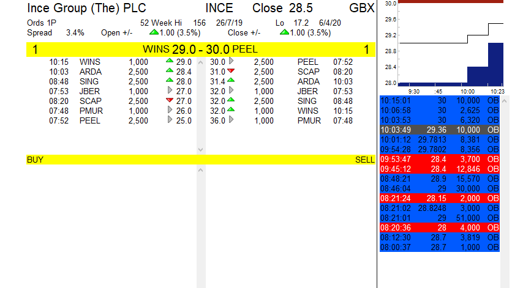Select the 10:06:58 trade of 2,625
This screenshot has height=288, width=523.
440,110
